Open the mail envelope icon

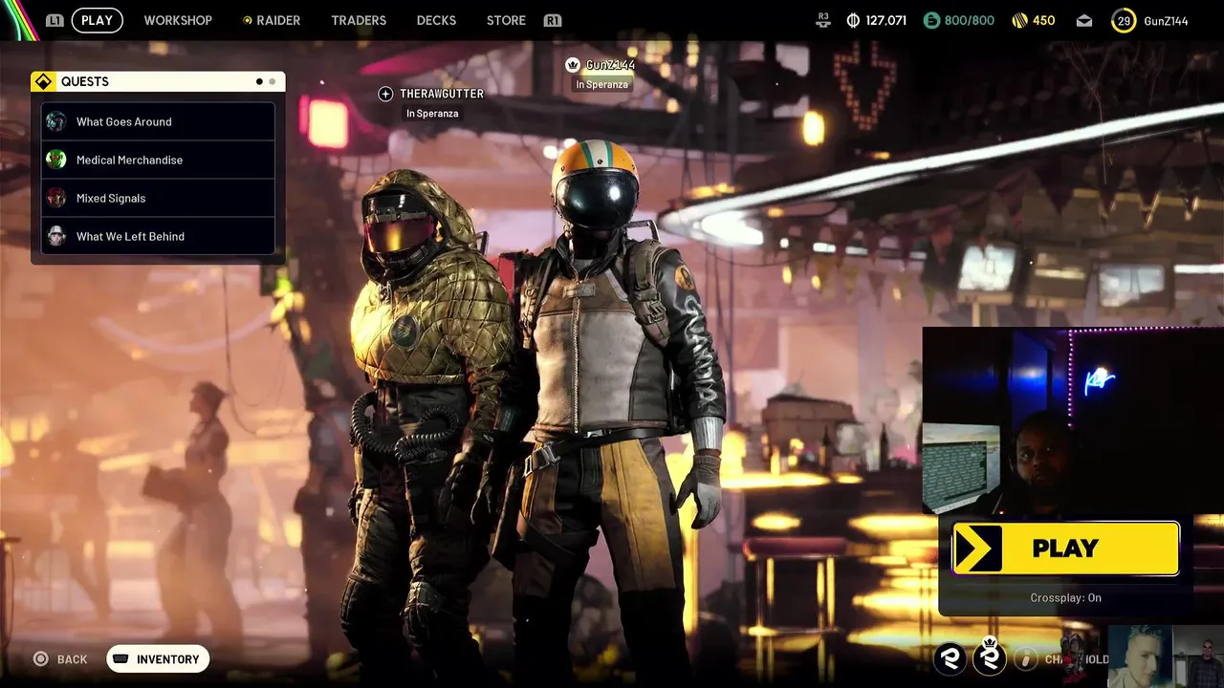click(x=1084, y=20)
